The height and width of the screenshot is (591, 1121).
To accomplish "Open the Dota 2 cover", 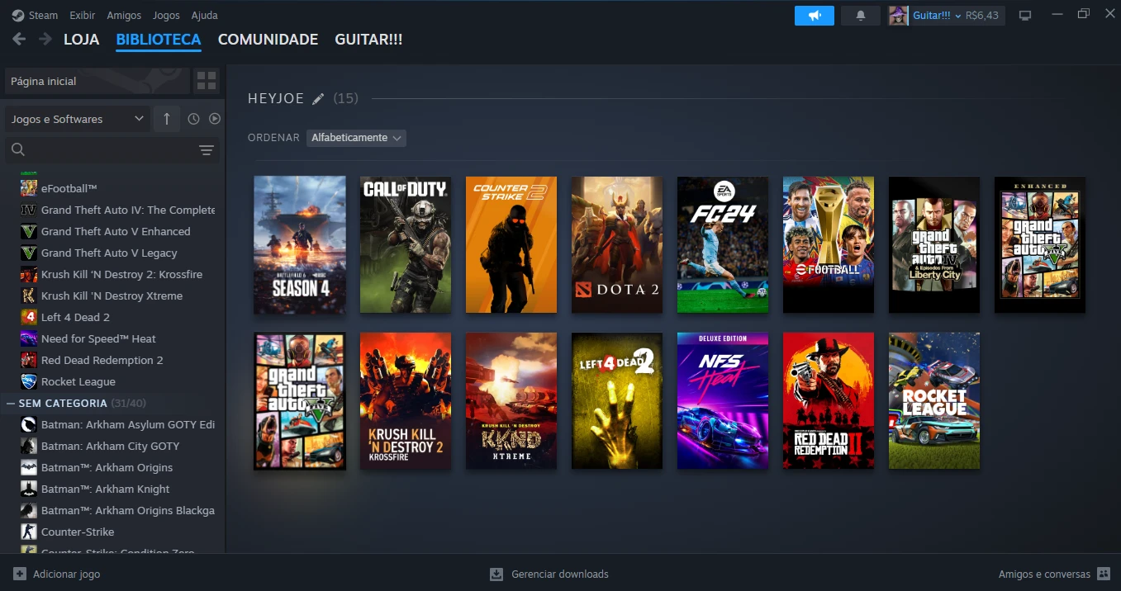I will (x=617, y=244).
